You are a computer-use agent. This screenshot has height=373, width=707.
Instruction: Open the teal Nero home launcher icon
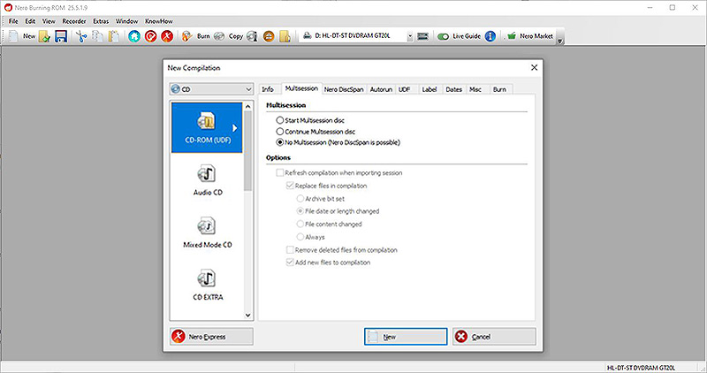tap(134, 36)
